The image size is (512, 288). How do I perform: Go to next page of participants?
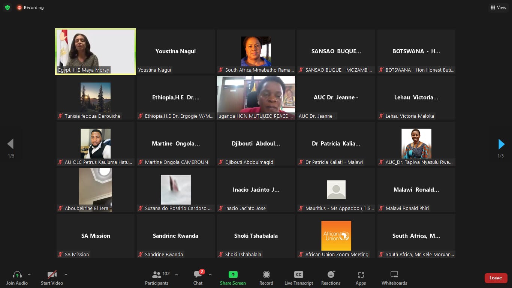pyautogui.click(x=501, y=144)
